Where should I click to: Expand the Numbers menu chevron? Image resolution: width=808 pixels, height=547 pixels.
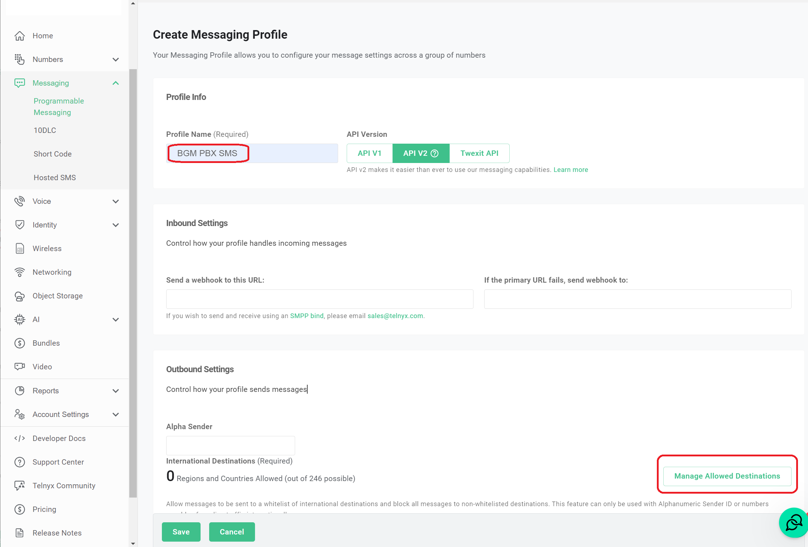point(116,59)
